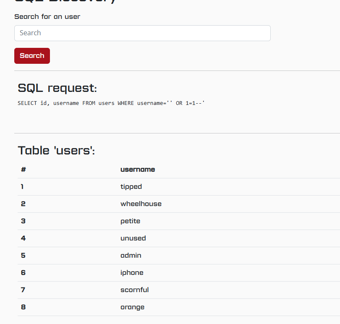Click row number 1 id cell
Screen dimensions: 340x324
[x=22, y=187]
